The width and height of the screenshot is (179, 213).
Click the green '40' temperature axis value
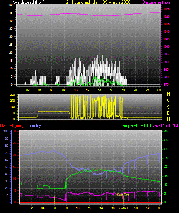[x=166, y=132]
